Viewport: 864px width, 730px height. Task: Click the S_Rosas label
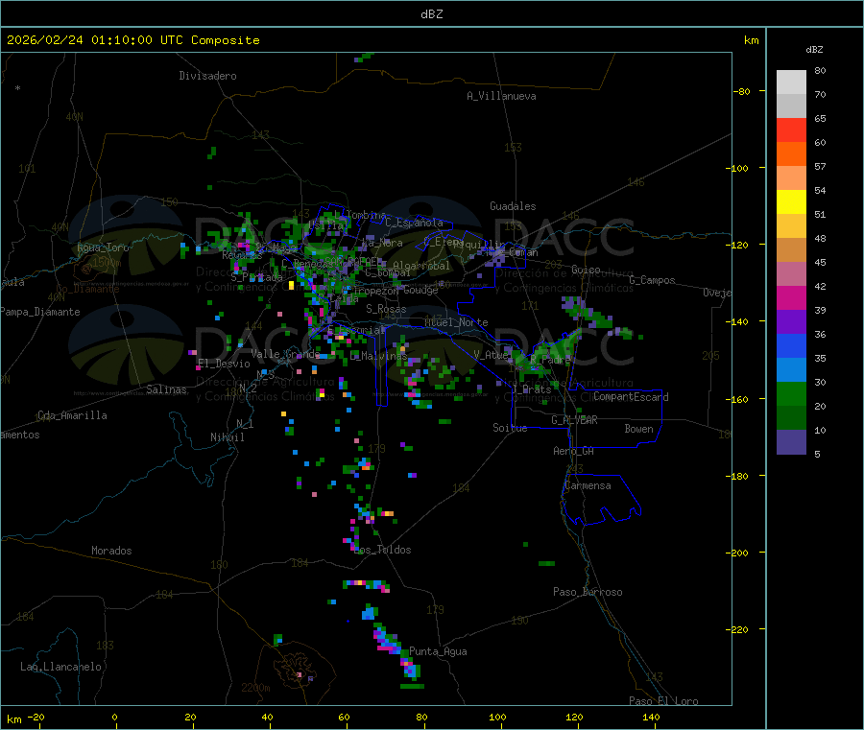(386, 309)
